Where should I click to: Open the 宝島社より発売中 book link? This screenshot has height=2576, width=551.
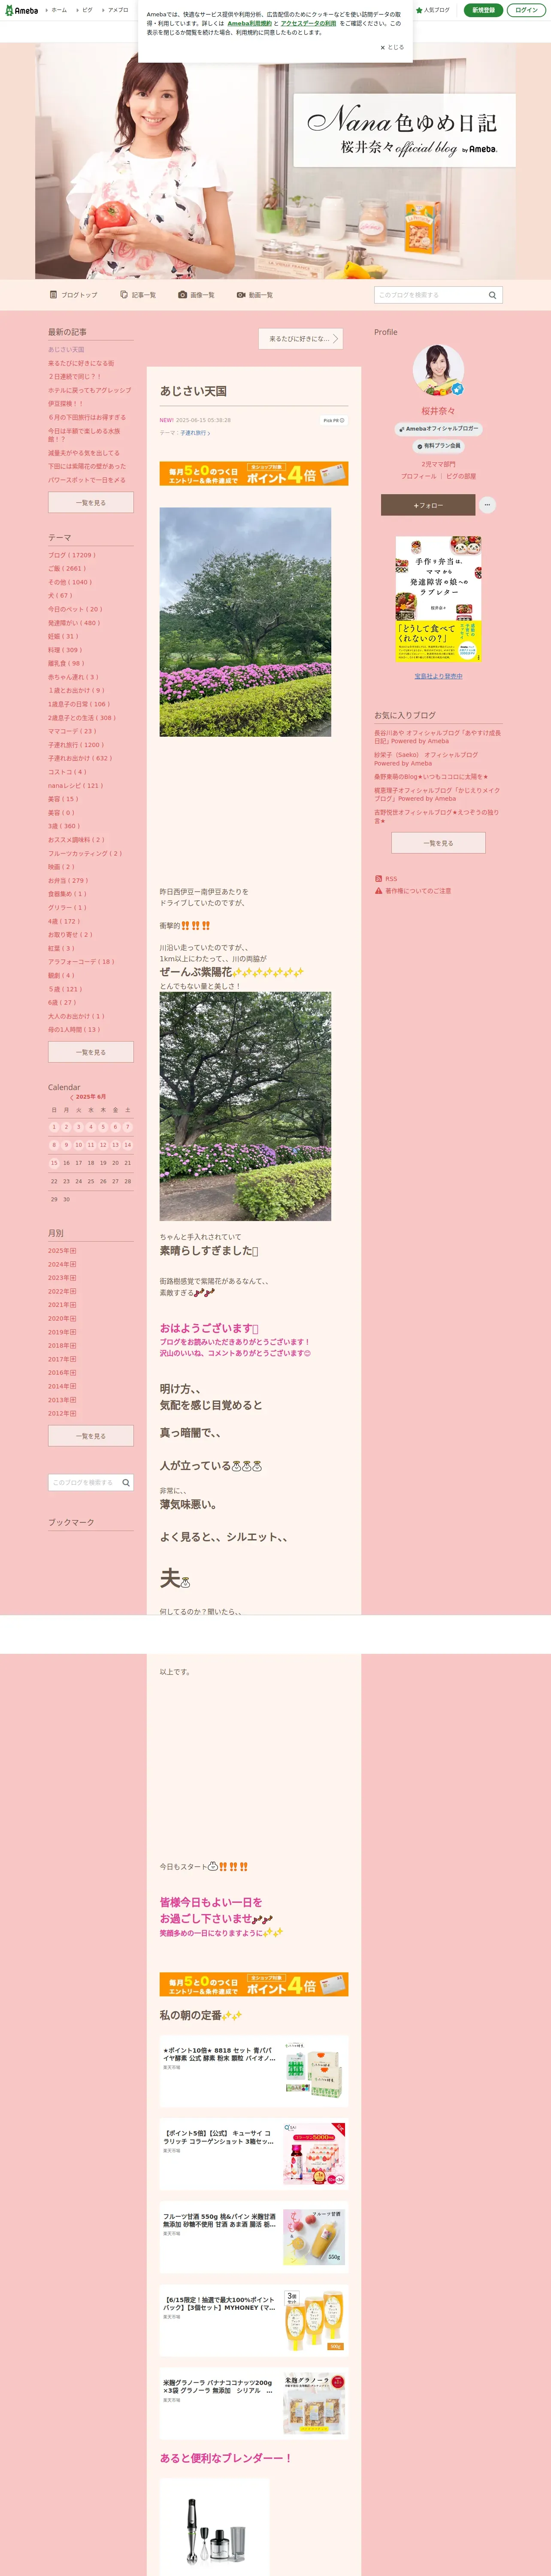tap(438, 676)
